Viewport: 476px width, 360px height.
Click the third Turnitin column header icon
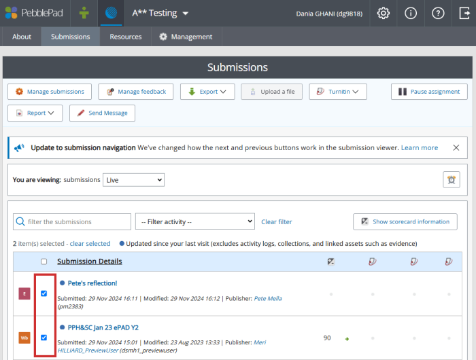[x=449, y=262]
